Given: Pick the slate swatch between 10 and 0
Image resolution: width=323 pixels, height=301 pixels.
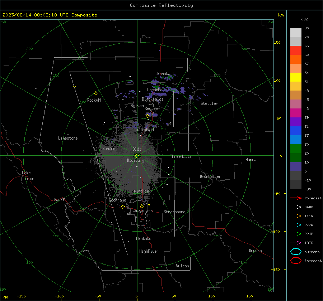Looking at the screenshot, I should click(296, 167).
